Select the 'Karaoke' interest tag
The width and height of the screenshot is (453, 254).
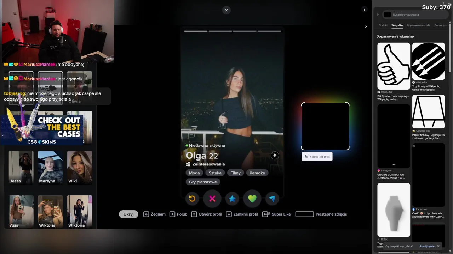click(257, 173)
